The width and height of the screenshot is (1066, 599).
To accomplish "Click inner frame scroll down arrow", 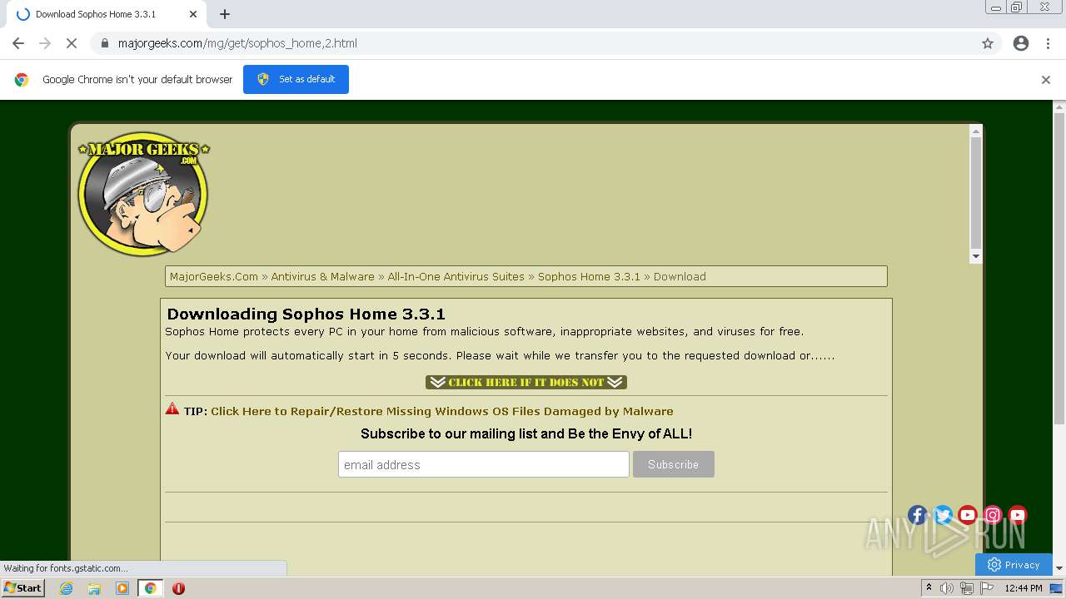I will click(976, 256).
